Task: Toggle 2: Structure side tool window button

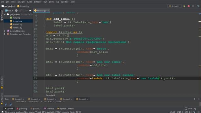Action: [x=2, y=83]
